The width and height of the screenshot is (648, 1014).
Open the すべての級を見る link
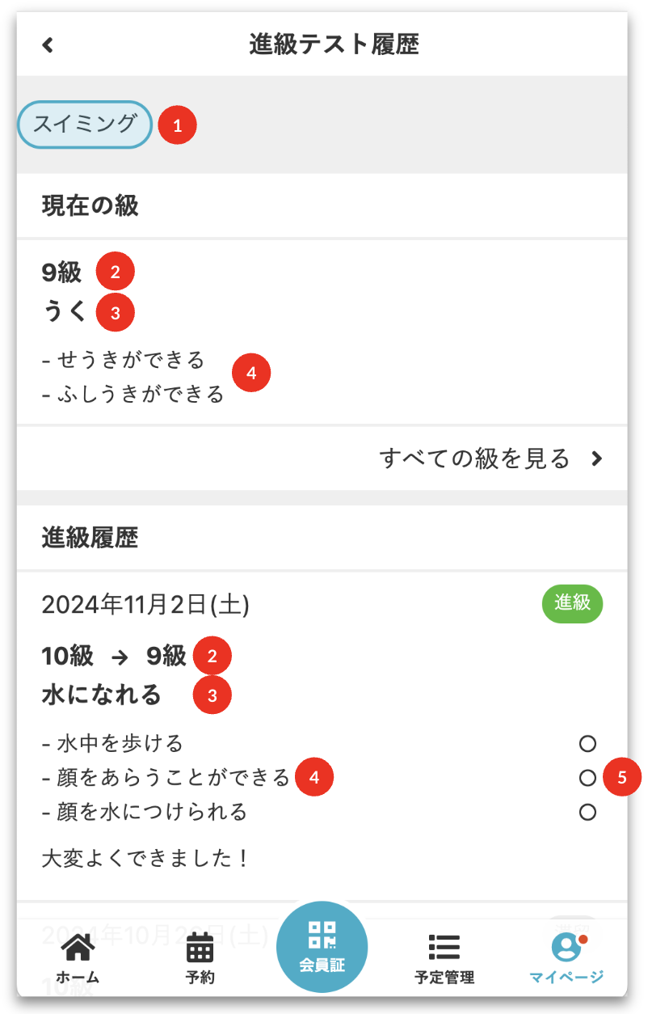(475, 459)
